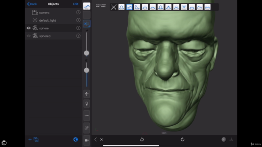Select the sphere object row

click(x=54, y=28)
